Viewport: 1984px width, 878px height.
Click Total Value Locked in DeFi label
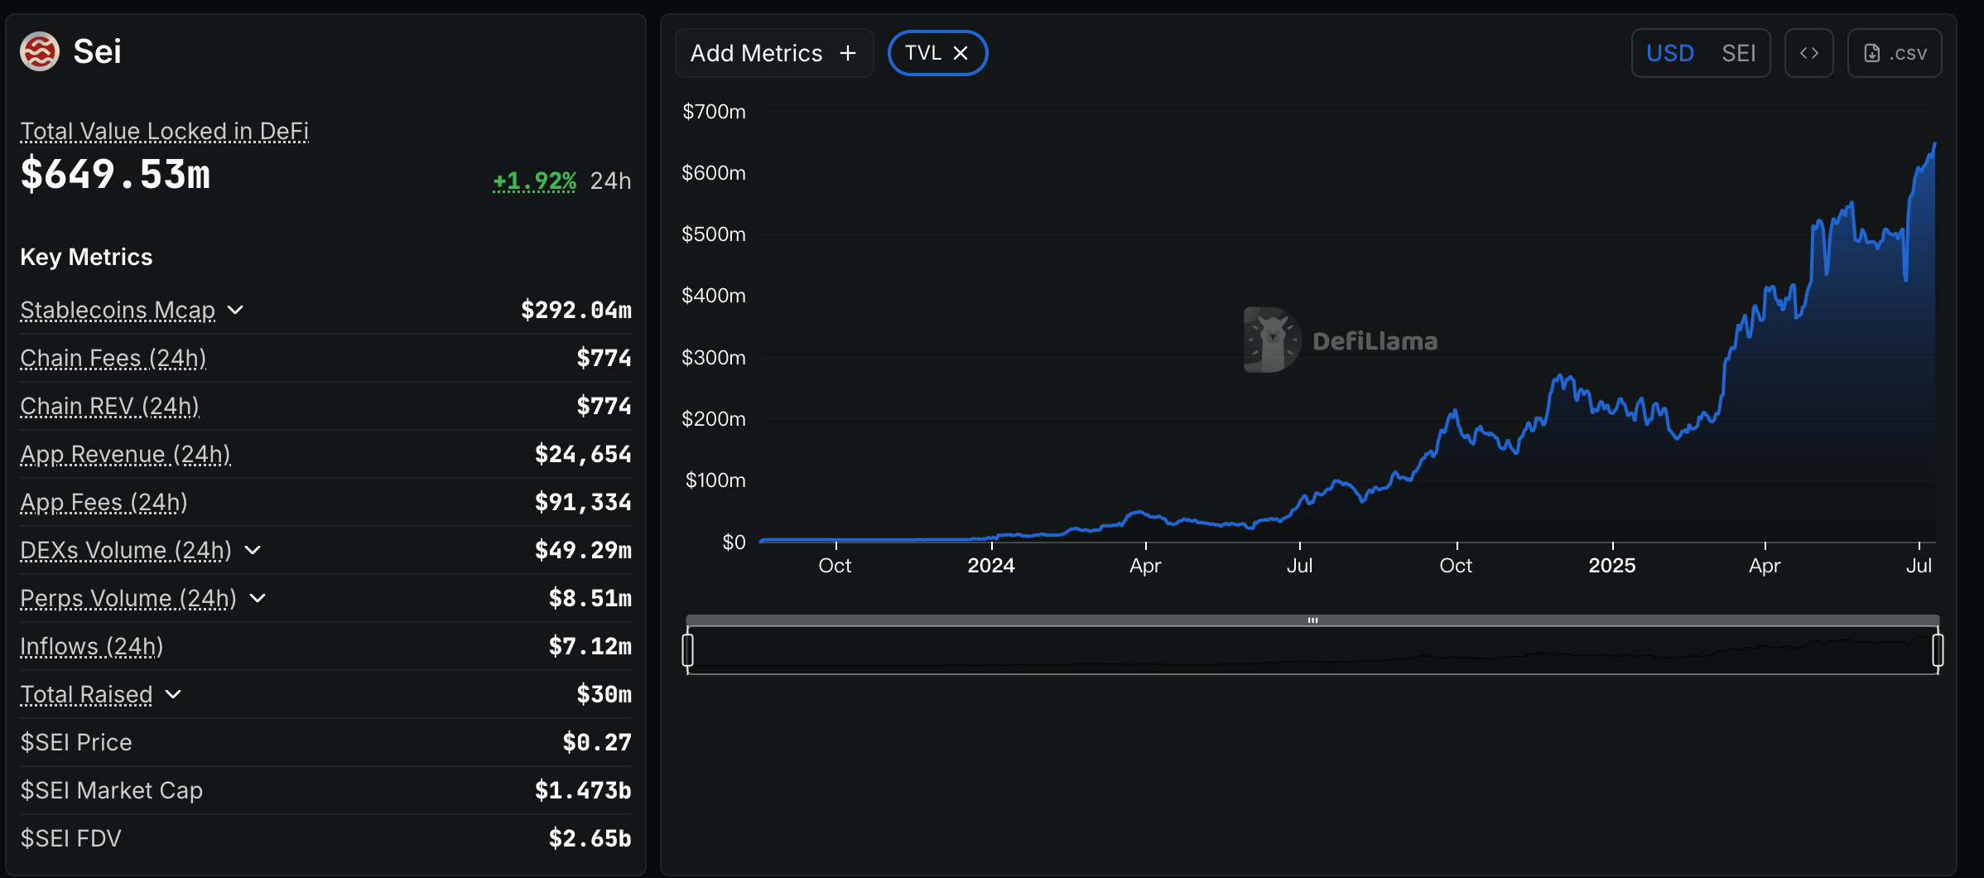tap(164, 131)
